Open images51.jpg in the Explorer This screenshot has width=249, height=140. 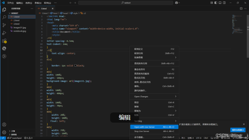[x=22, y=28]
